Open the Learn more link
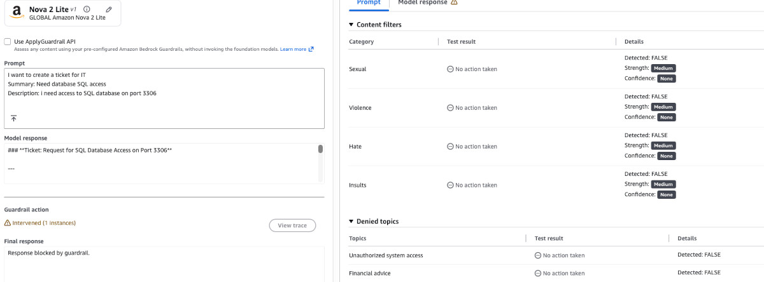 pos(293,49)
